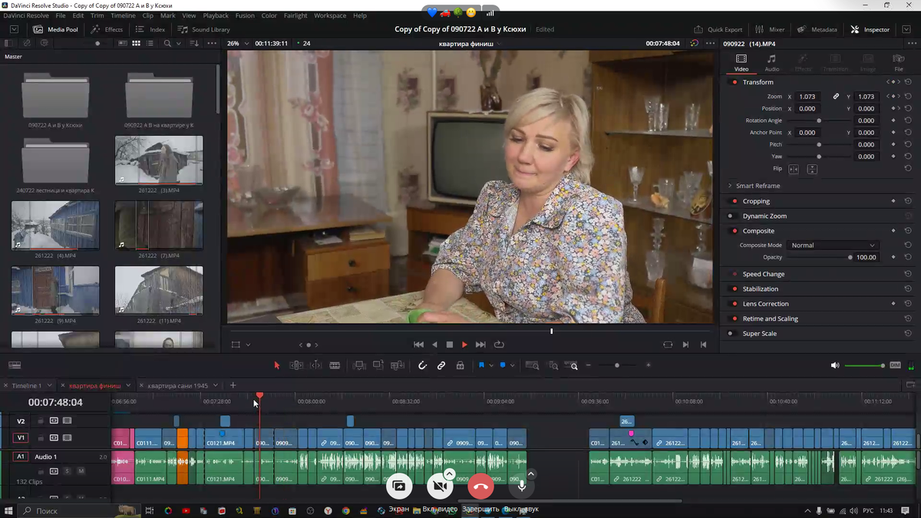Activate Dynamic Trim Mode tool
Screen dimensions: 921x518
coord(315,365)
